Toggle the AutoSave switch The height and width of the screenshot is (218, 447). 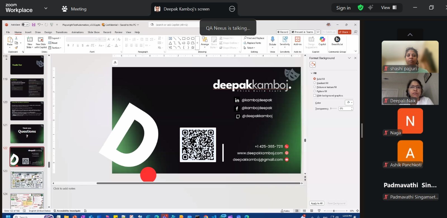tap(25, 25)
